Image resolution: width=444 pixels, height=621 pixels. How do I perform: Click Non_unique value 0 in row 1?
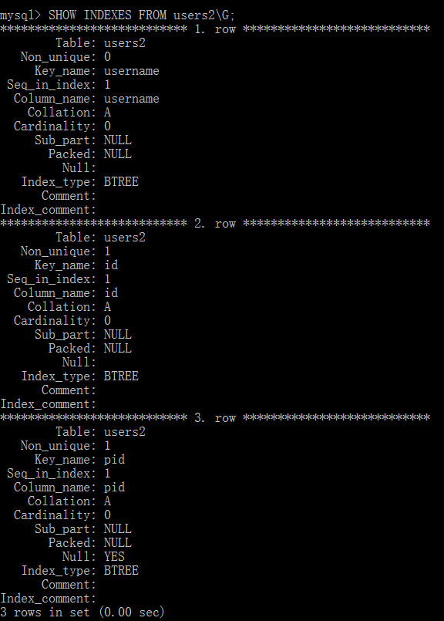point(107,57)
